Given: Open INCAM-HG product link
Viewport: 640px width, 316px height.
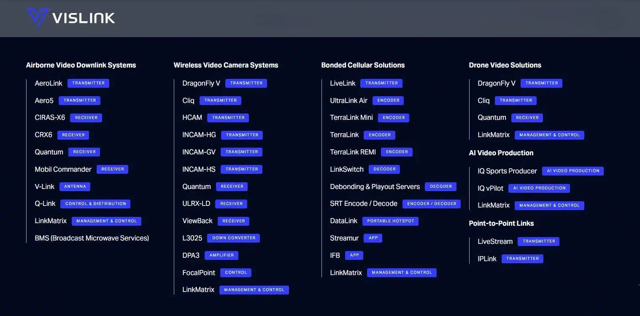Looking at the screenshot, I should point(199,135).
